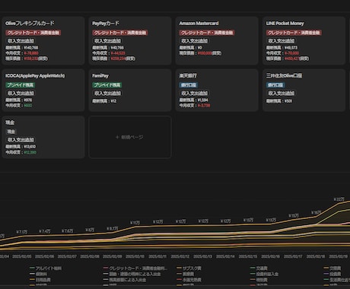Open the Amazon Mastercard card title

[199, 24]
